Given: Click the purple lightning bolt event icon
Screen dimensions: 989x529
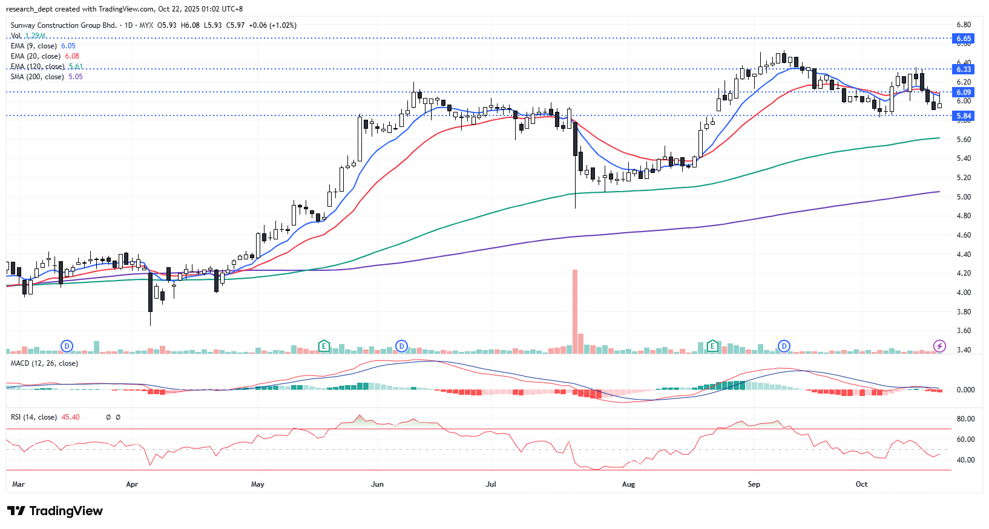Looking at the screenshot, I should tap(939, 346).
